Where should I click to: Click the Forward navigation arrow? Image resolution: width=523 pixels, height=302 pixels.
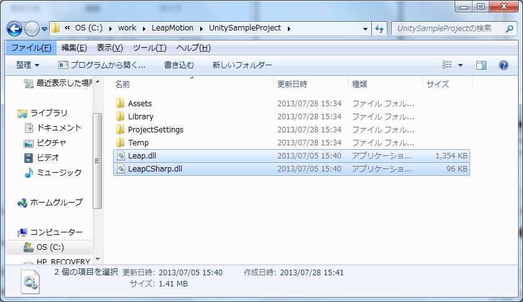click(32, 29)
